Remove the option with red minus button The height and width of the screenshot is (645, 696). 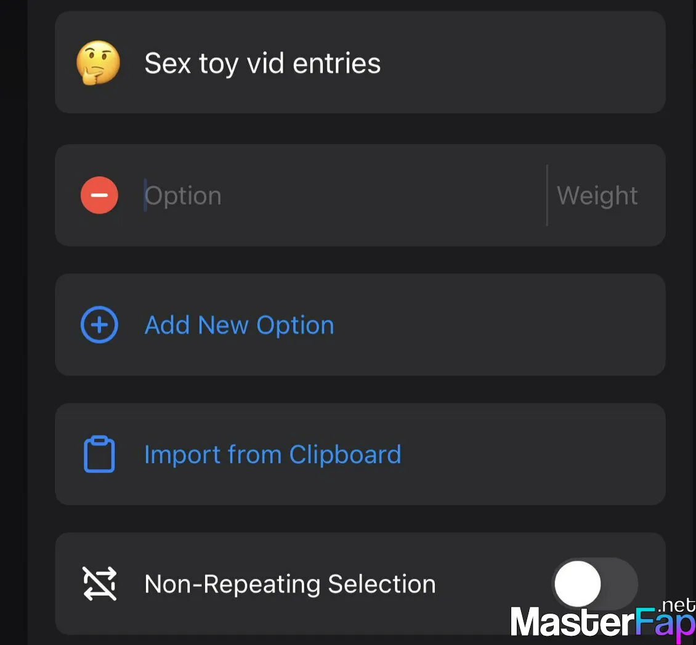99,195
